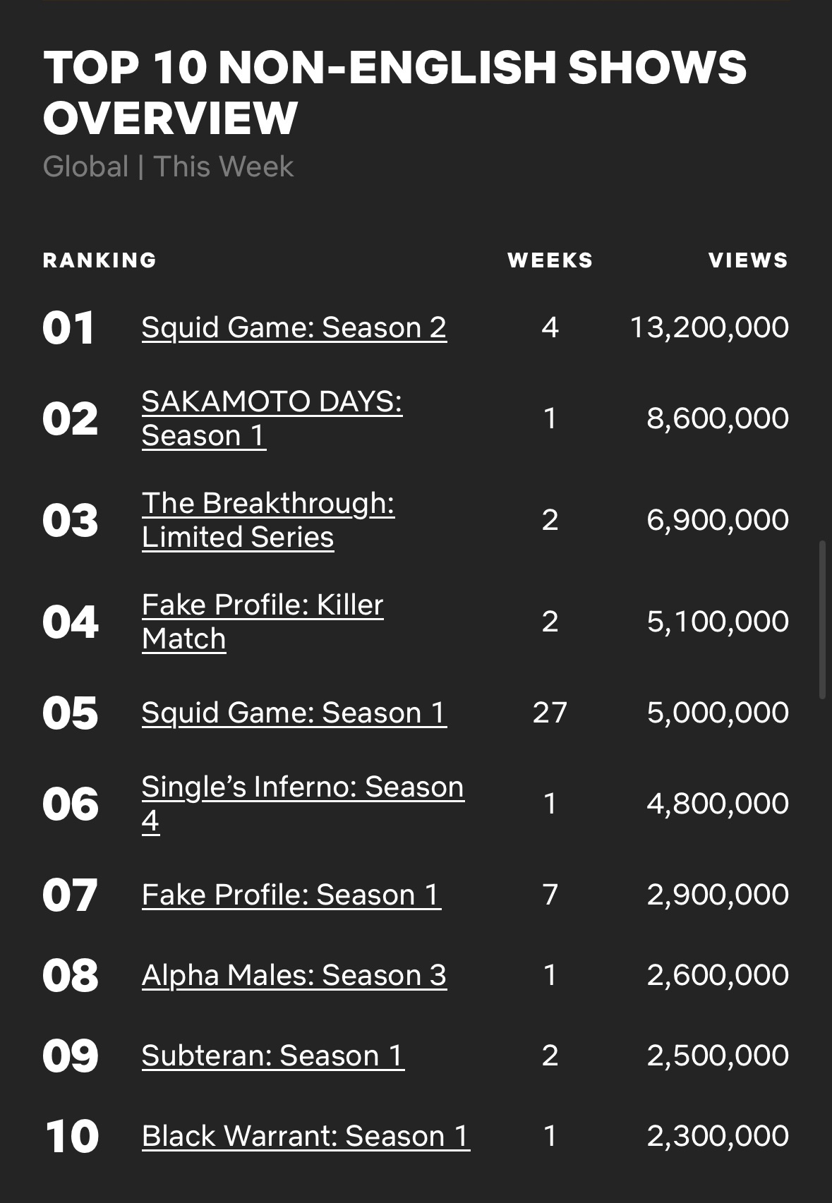The image size is (832, 1203).
Task: Click the Top 10 Non-English Shows heading
Action: (x=394, y=92)
